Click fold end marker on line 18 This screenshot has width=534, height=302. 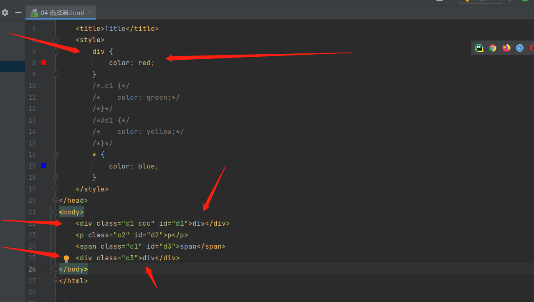coord(56,177)
